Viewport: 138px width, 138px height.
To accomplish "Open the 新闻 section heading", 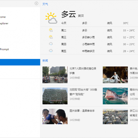I will 45,61.
